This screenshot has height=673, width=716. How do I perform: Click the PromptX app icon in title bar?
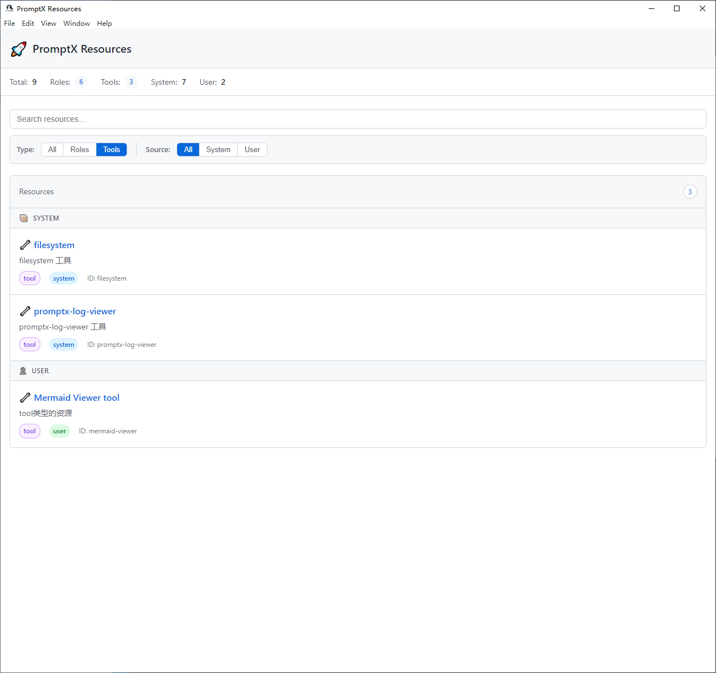point(10,8)
